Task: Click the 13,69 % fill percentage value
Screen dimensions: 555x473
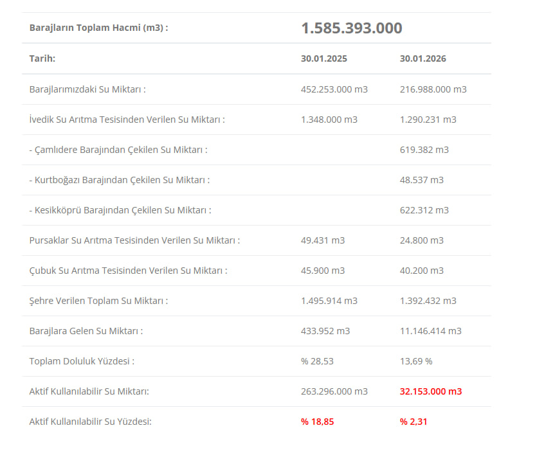Action: (415, 361)
